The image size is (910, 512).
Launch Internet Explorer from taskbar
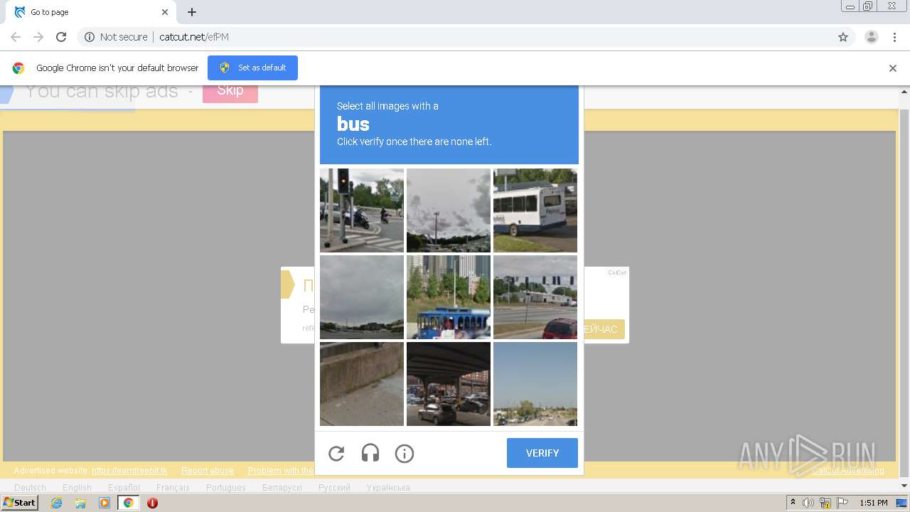pyautogui.click(x=56, y=503)
